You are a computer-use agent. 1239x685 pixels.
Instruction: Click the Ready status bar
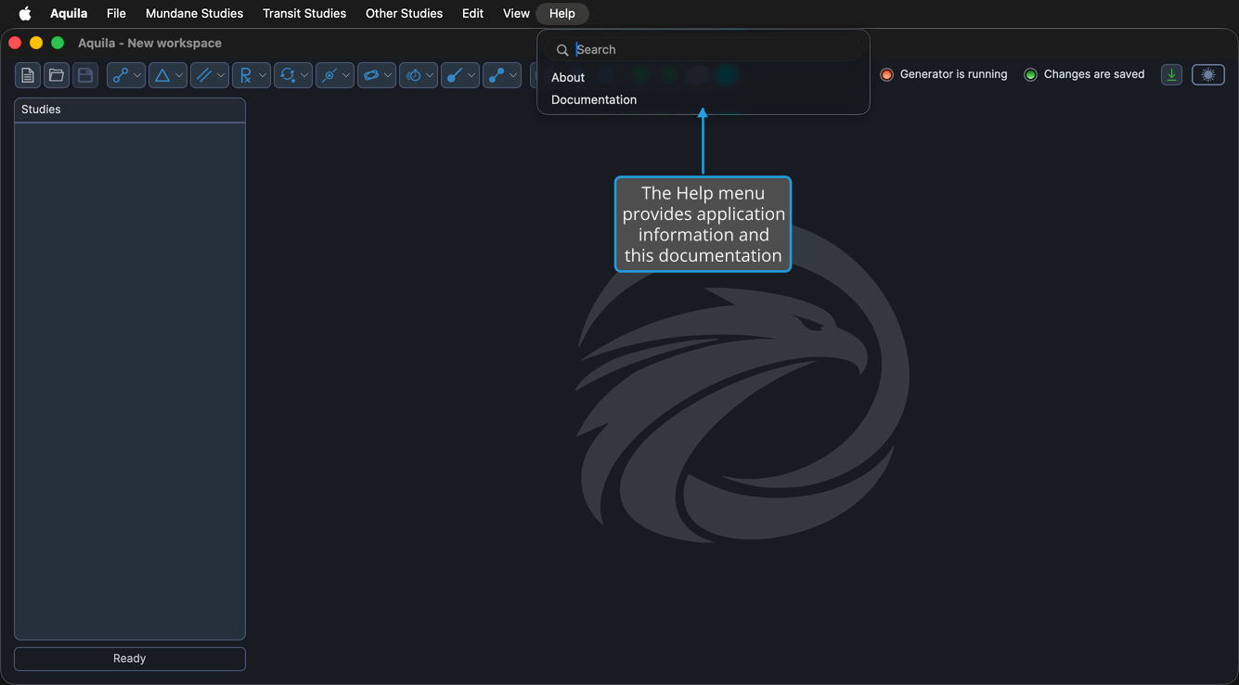[130, 658]
